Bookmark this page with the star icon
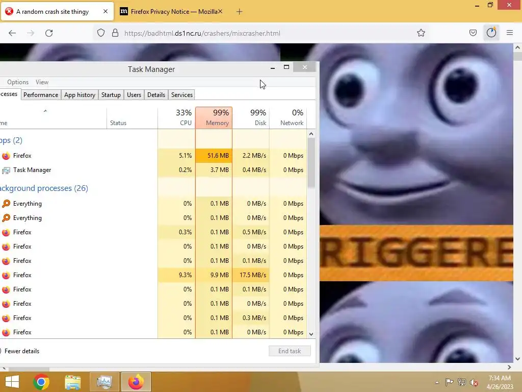522x392 pixels. pyautogui.click(x=421, y=33)
